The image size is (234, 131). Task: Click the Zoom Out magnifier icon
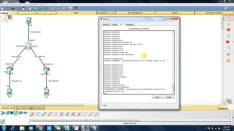[63, 8]
